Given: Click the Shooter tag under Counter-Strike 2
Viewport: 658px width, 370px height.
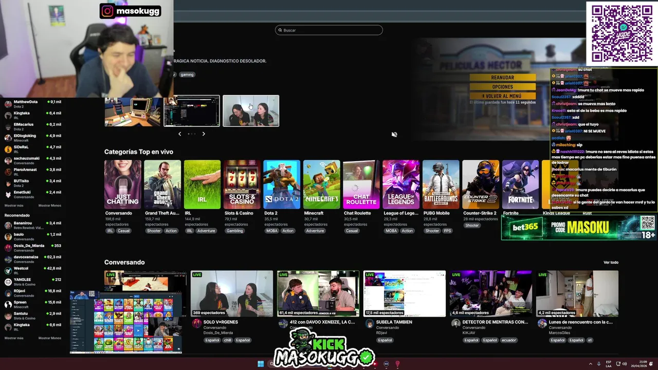Looking at the screenshot, I should click(x=472, y=225).
